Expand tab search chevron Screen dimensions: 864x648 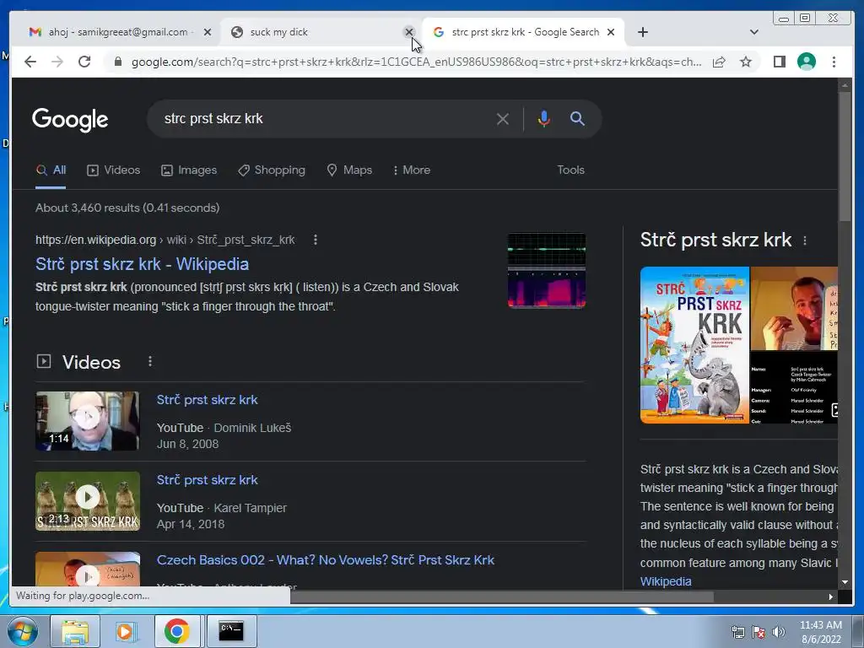pos(753,32)
